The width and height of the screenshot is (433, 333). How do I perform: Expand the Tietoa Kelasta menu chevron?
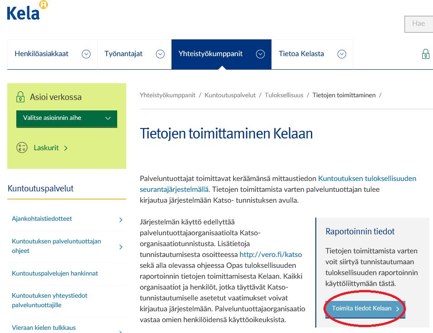[x=342, y=54]
